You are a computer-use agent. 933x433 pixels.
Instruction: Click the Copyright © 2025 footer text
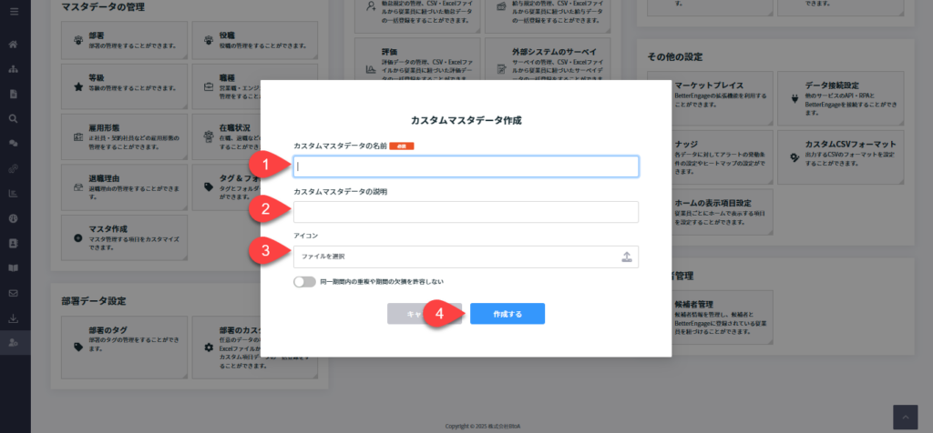pyautogui.click(x=483, y=427)
